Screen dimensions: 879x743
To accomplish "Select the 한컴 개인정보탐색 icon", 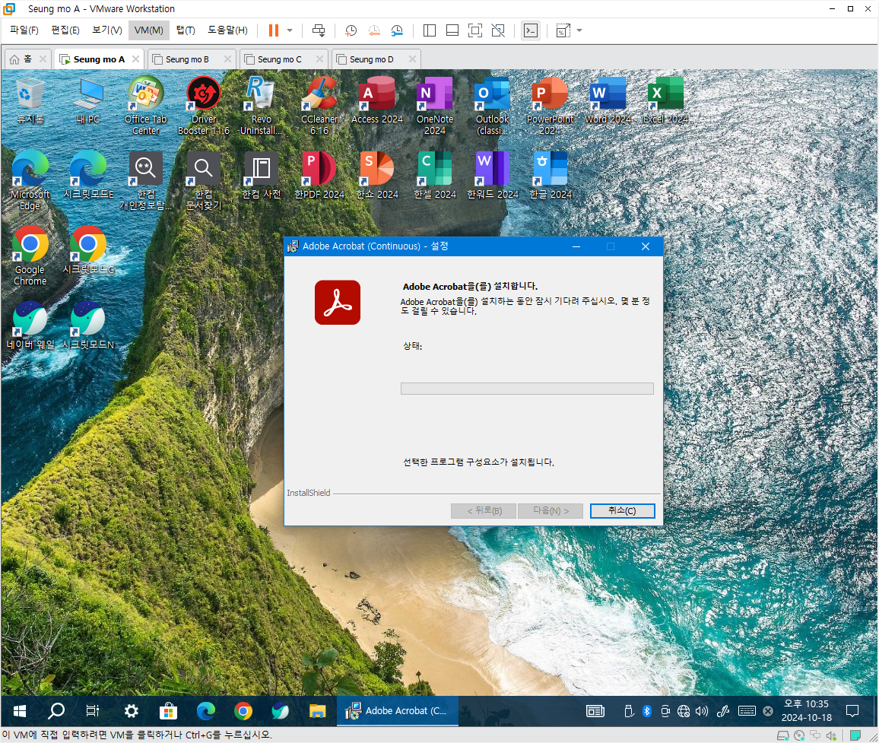I will [146, 180].
